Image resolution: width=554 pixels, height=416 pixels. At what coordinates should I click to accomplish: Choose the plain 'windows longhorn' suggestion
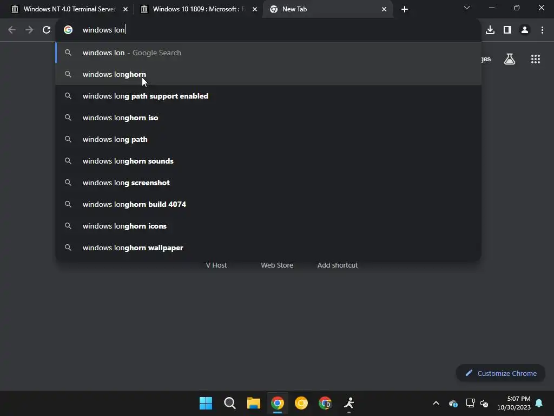click(x=268, y=74)
